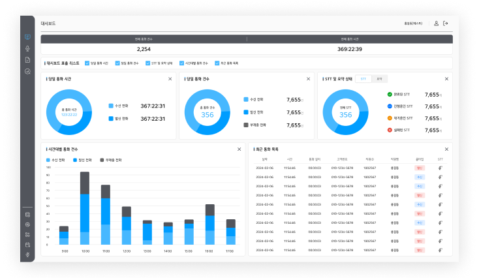Click the microphone icon in sidebar
Viewport: 479px width, 278px height.
point(27,48)
